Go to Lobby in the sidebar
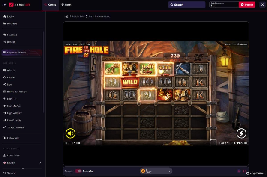This screenshot has width=267, height=177. (x=9, y=17)
